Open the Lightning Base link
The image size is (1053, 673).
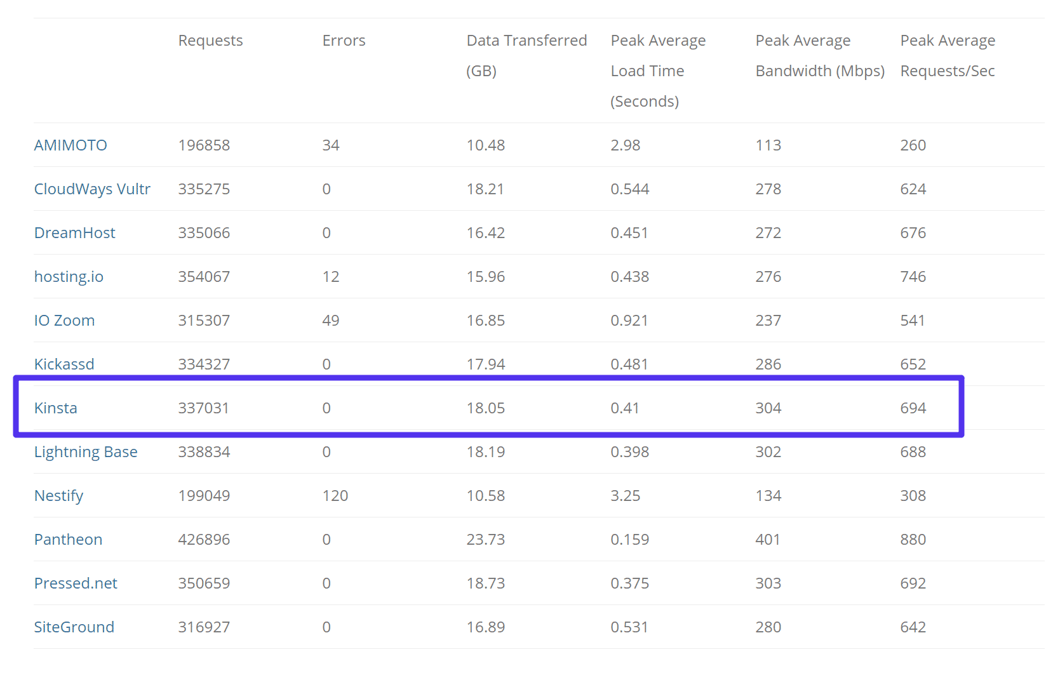click(x=86, y=452)
